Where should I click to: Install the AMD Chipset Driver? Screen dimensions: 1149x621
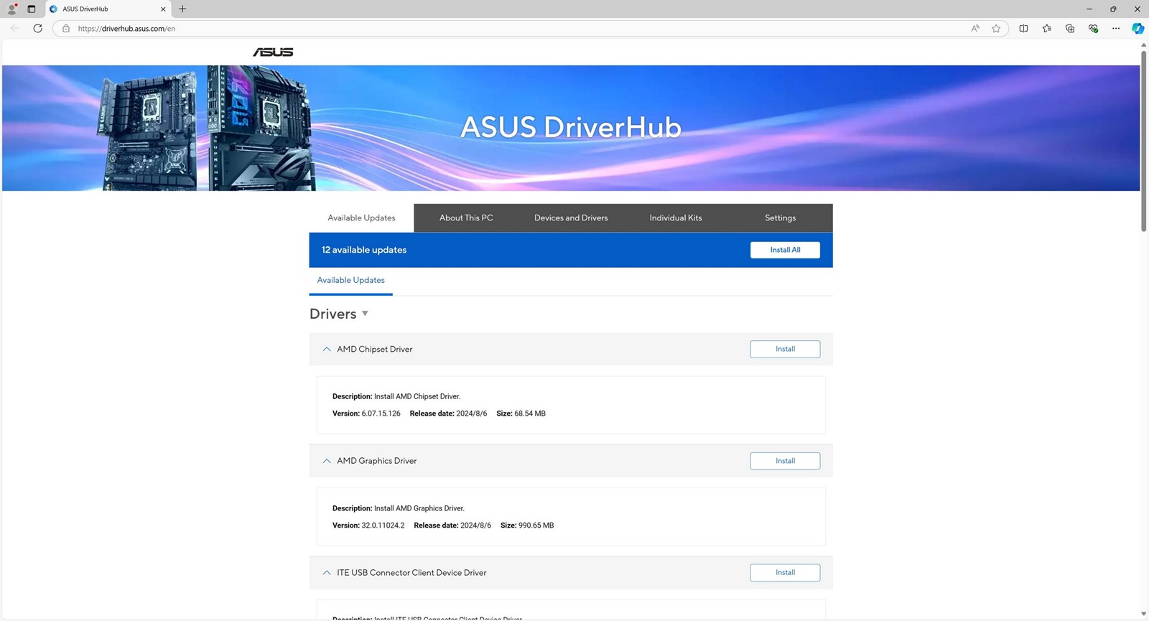(x=785, y=349)
